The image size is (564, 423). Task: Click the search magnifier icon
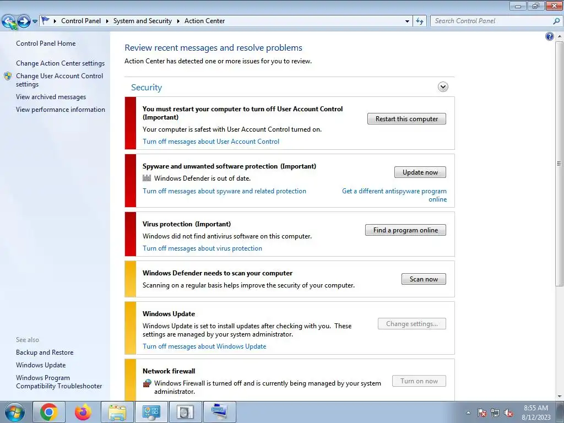(556, 21)
